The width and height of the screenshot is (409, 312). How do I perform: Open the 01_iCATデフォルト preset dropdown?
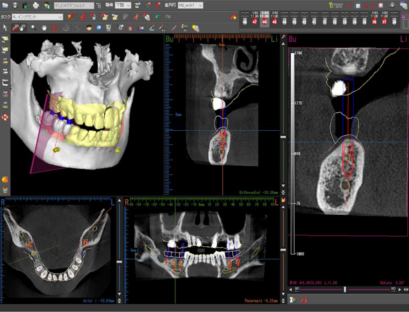click(x=74, y=5)
